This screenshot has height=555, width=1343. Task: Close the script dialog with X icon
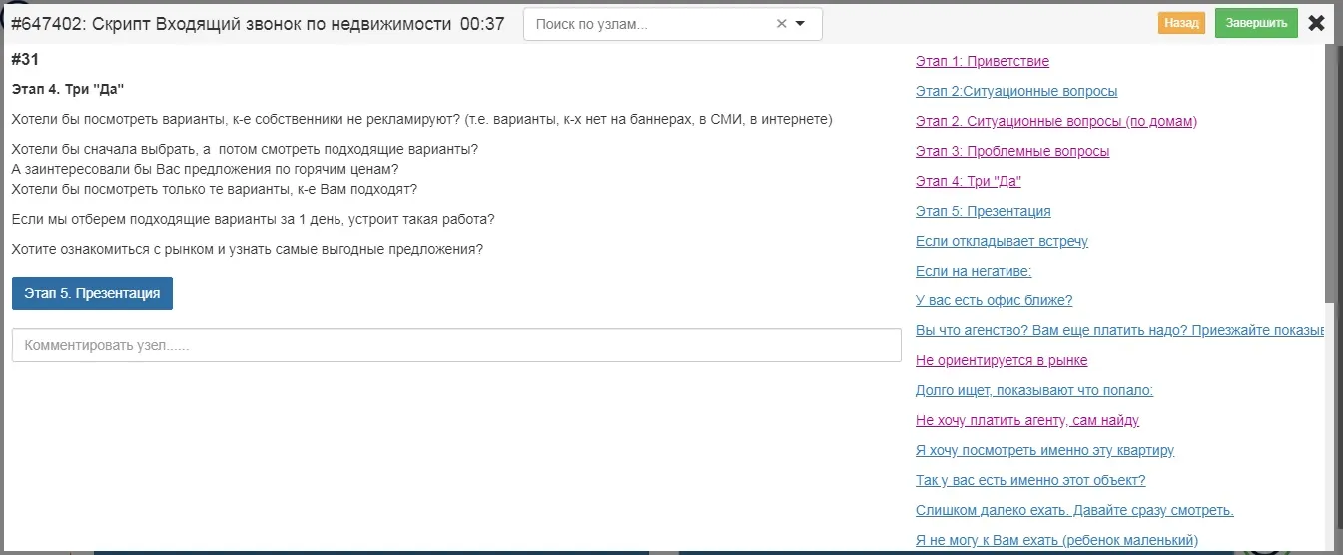[x=1317, y=23]
